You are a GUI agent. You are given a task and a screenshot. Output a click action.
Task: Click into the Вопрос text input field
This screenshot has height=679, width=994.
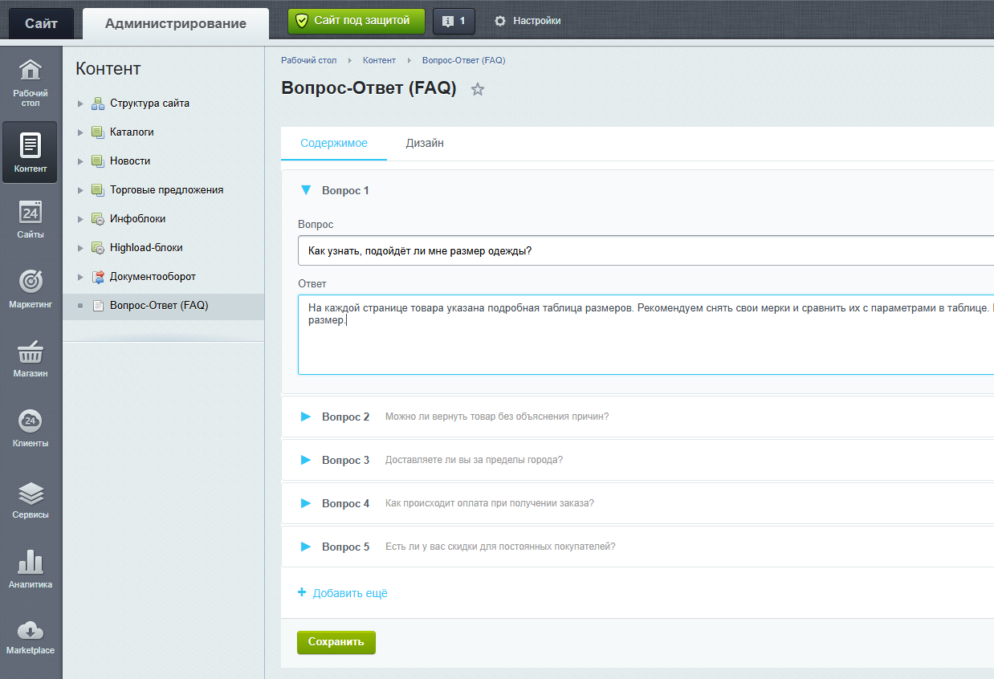[642, 251]
